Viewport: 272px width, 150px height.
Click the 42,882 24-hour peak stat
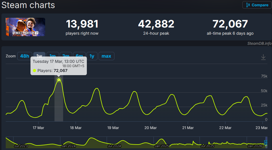pos(156,24)
